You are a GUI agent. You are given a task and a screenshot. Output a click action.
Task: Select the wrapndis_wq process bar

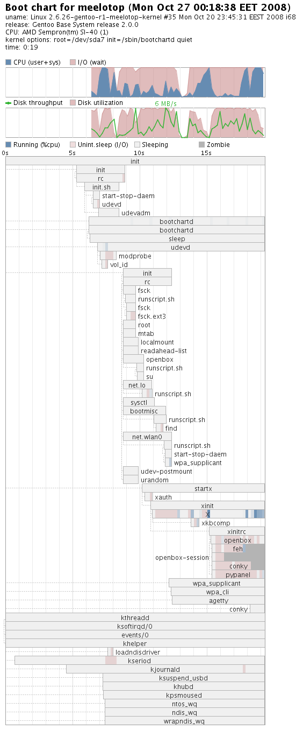click(x=185, y=721)
